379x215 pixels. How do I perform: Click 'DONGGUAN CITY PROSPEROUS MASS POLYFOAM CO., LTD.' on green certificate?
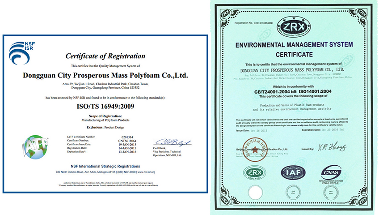click(x=292, y=70)
